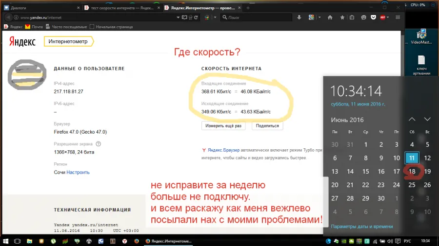439x246 pixels.
Task: Bookmark this page with the star icon
Action: [x=342, y=18]
